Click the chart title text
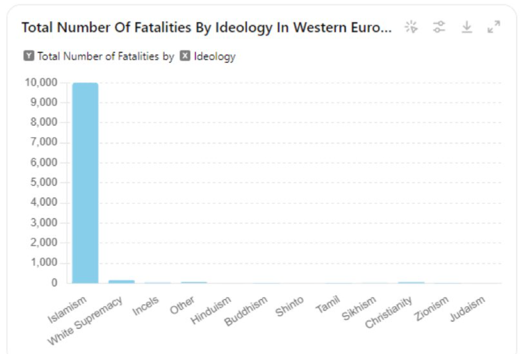The width and height of the screenshot is (524, 354). click(x=207, y=28)
